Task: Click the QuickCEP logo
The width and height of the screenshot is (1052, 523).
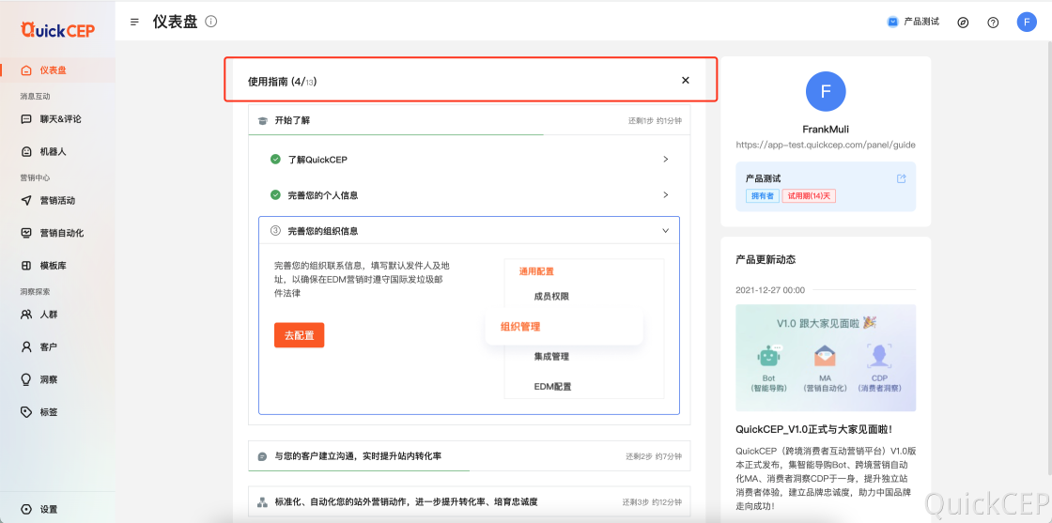Action: [x=57, y=30]
